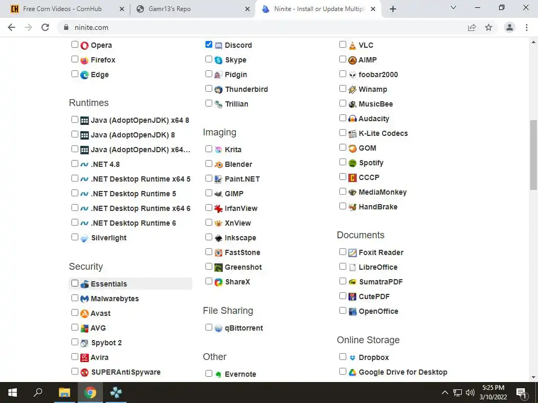This screenshot has width=538, height=403.
Task: Click the ShareX icon
Action: point(219,282)
